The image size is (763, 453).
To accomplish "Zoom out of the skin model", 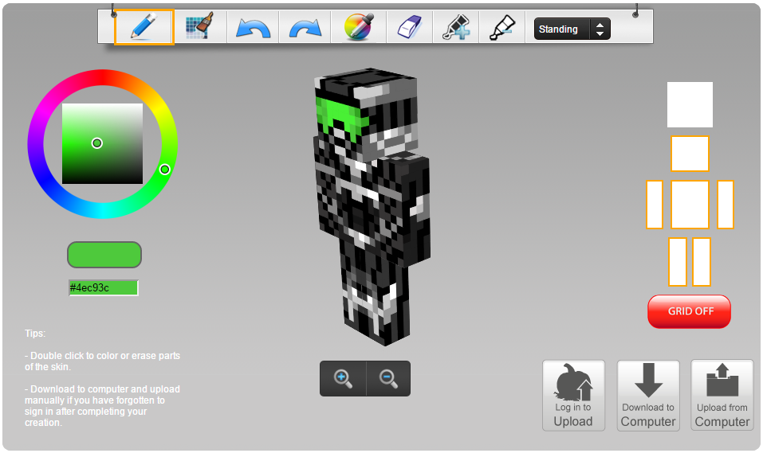I will [388, 379].
